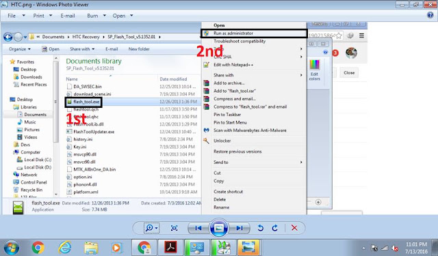
Task: Select the MTK_AllInOne_DA.bin file
Action: 94,169
